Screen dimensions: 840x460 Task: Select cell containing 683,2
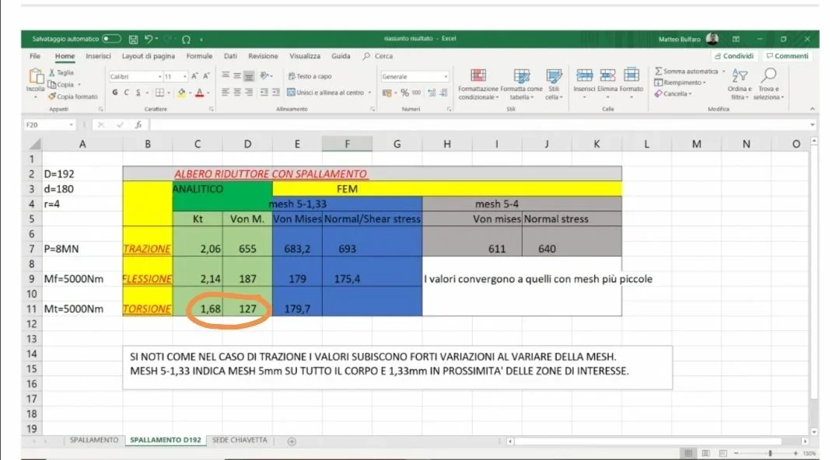(x=297, y=249)
